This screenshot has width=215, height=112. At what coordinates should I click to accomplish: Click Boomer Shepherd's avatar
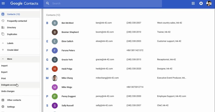click(55, 32)
